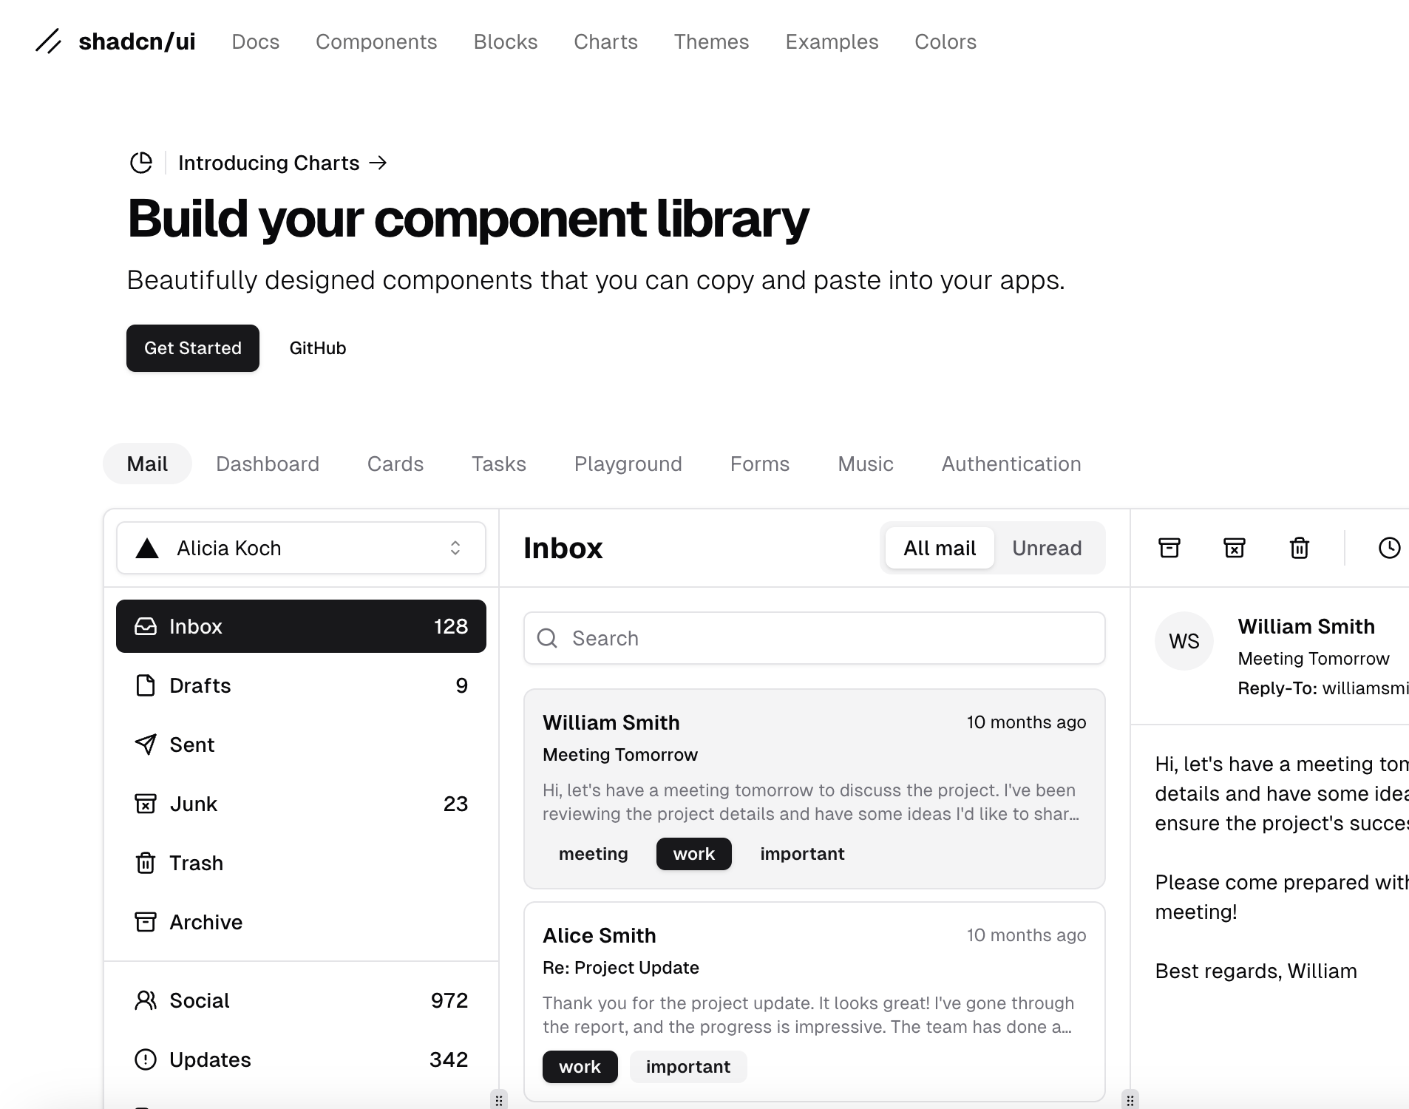Open Sent folder via the paper plane icon
The height and width of the screenshot is (1109, 1409).
pyautogui.click(x=146, y=745)
